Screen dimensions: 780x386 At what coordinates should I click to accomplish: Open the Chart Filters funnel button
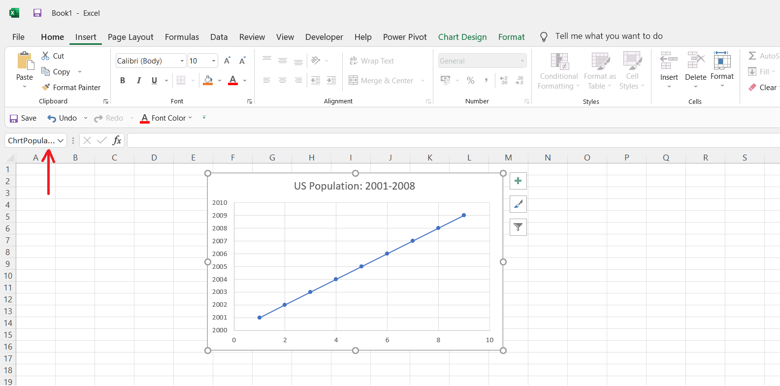[518, 227]
